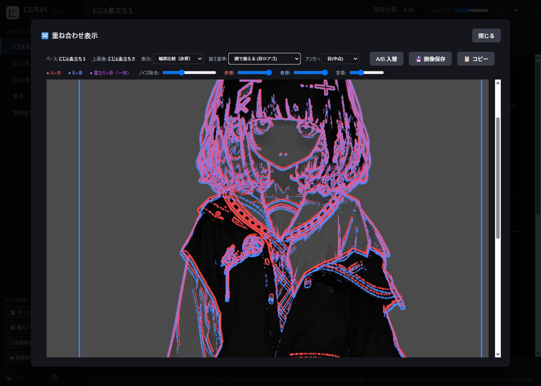Swap images with the A/B 入替 button
The image size is (541, 386).
[386, 59]
